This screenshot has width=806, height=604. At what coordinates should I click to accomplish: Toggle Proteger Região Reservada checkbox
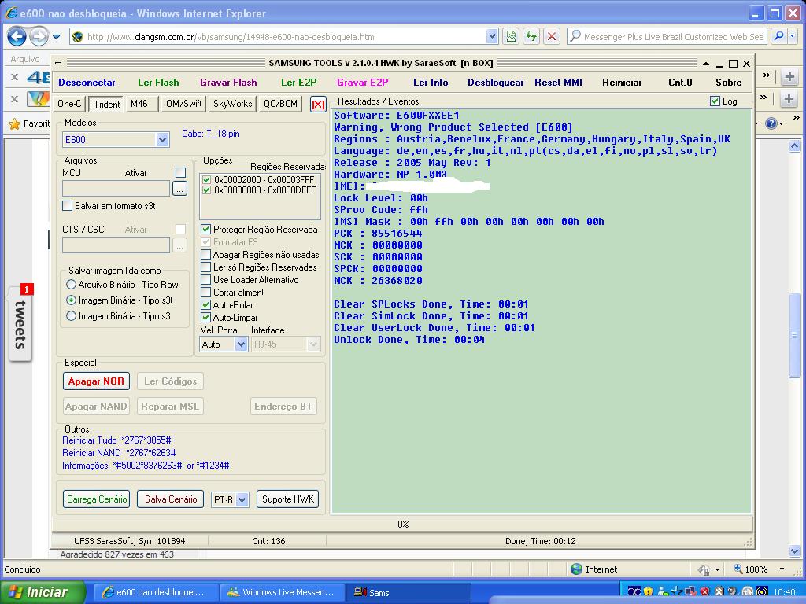coord(205,230)
